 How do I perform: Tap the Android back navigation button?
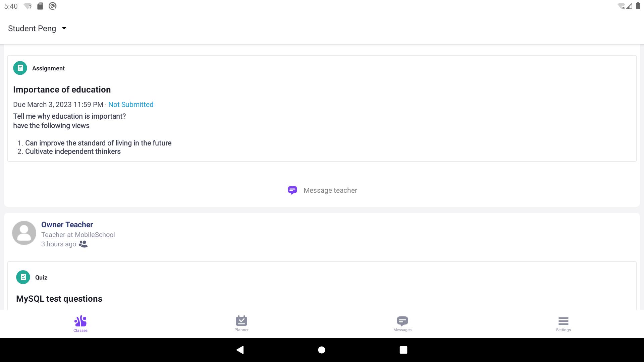(240, 350)
